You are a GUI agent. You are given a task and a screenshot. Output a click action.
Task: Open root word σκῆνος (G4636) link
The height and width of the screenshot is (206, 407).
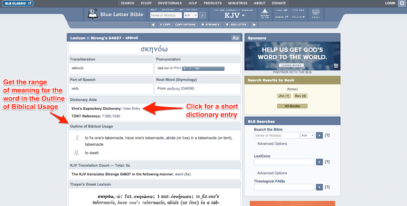tap(181, 89)
